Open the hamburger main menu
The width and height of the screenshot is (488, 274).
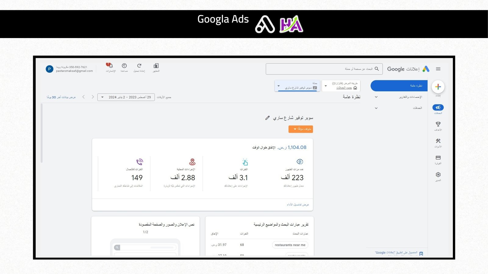438,69
